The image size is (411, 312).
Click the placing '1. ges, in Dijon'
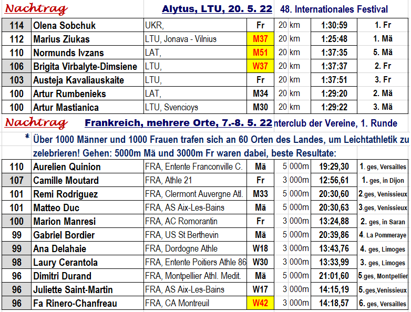[383, 180]
